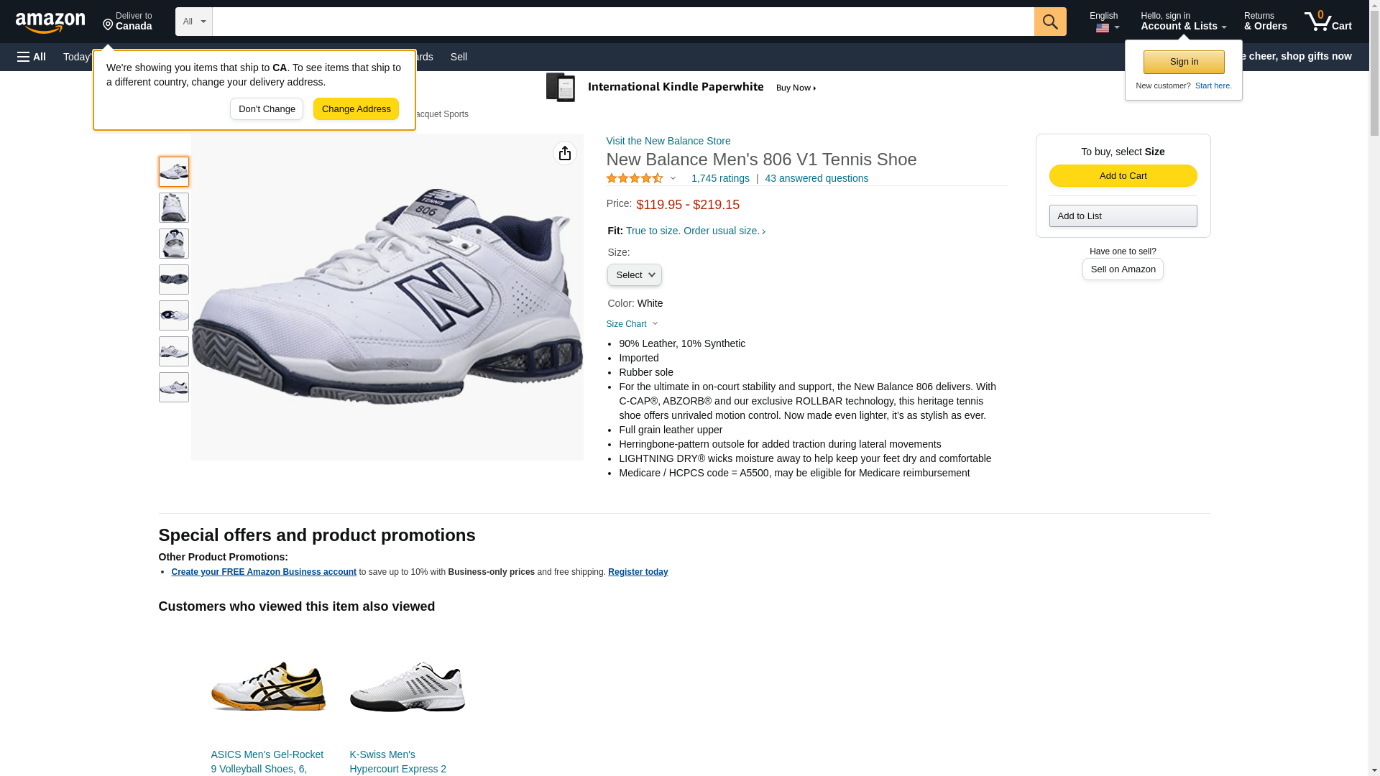Viewport: 1380px width, 776px height.
Task: Click into the search text field
Action: coord(622,22)
